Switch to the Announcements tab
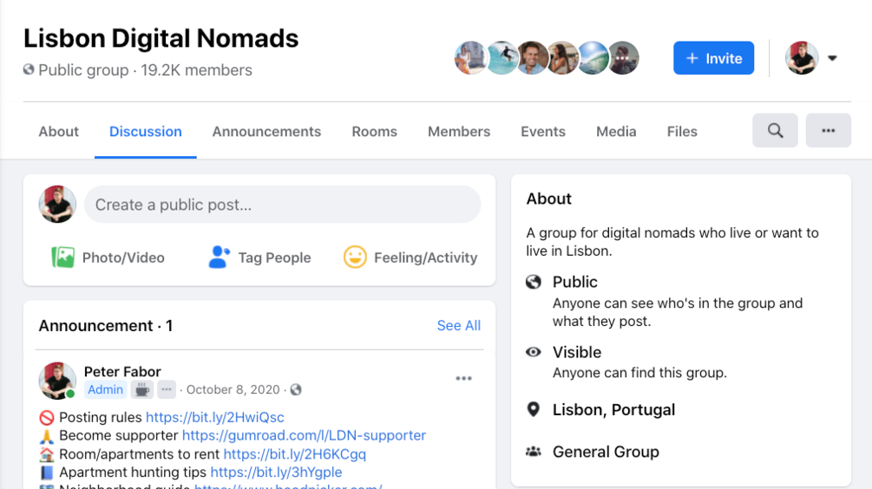872x489 pixels. coord(266,132)
